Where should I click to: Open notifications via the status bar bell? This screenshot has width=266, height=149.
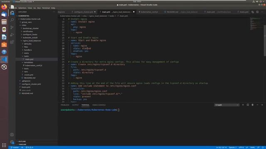[263, 147]
